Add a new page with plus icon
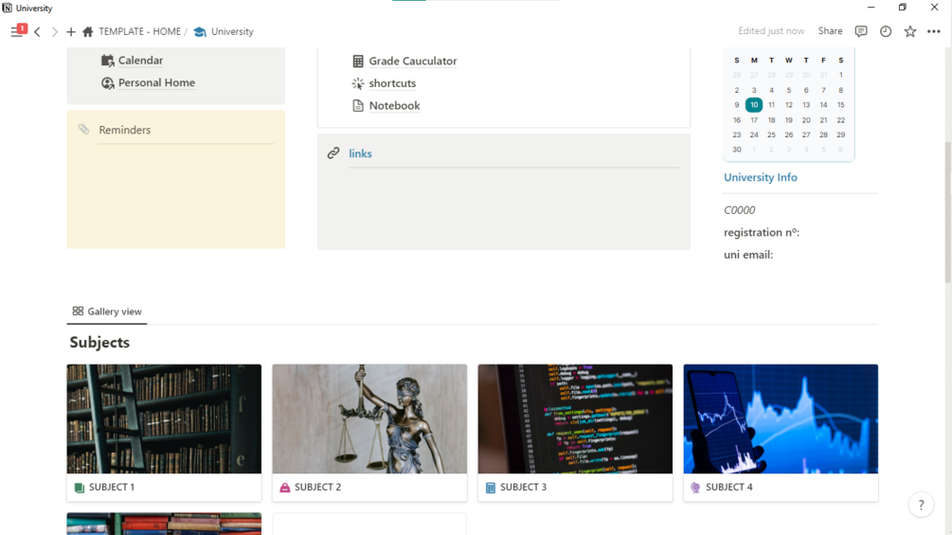Viewport: 952px width, 535px height. [71, 31]
